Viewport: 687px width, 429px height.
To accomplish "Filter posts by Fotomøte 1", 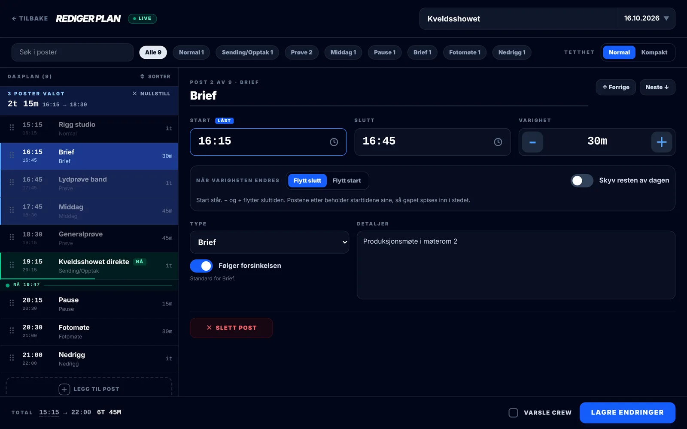I will 465,52.
